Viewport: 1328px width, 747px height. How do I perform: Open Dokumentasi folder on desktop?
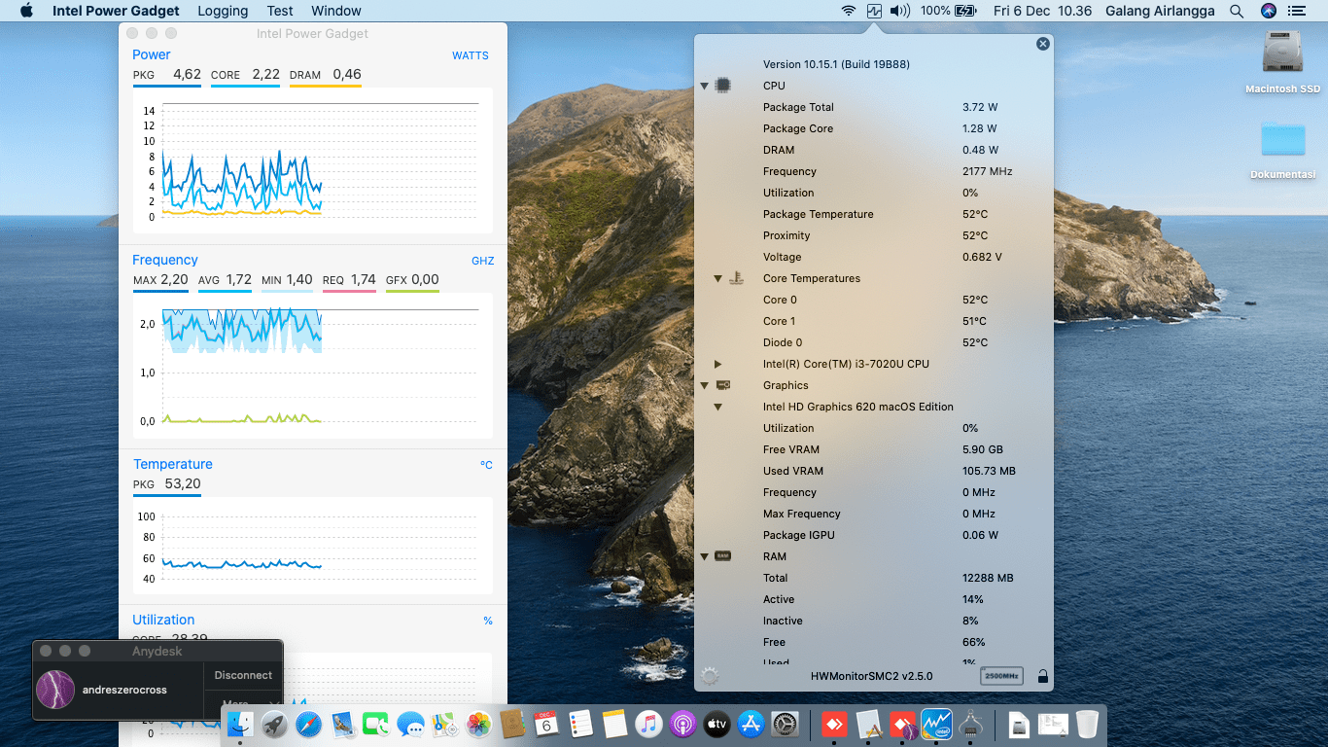point(1282,150)
